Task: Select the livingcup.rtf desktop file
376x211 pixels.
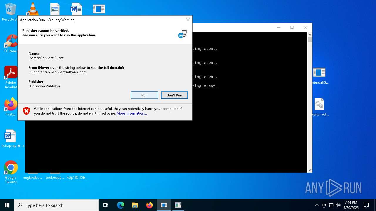Action: (11, 138)
